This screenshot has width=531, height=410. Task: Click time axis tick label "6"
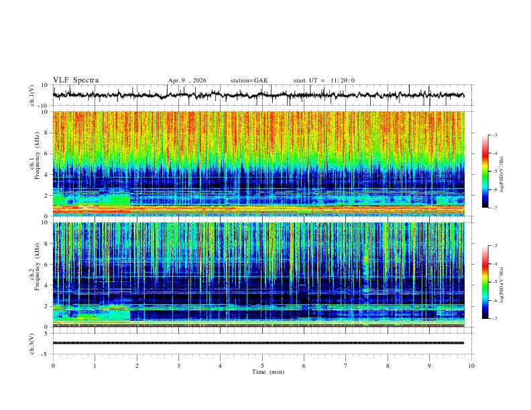coord(304,366)
